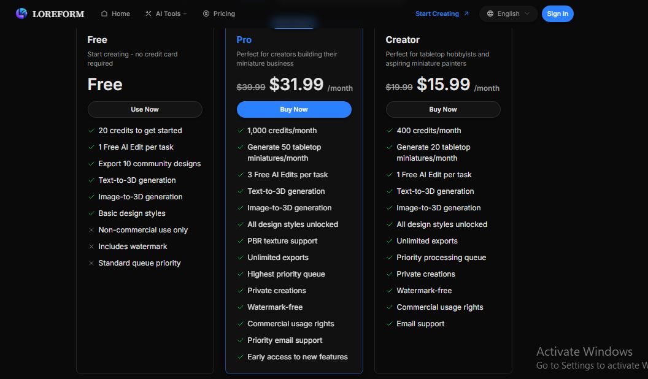Click Buy Now for Pro plan
The width and height of the screenshot is (648, 379).
click(x=294, y=109)
